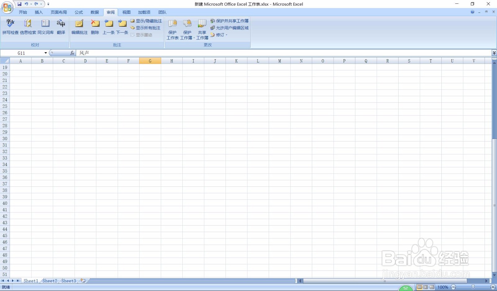
Task: Switch to 页面布局 tab
Action: (59, 12)
